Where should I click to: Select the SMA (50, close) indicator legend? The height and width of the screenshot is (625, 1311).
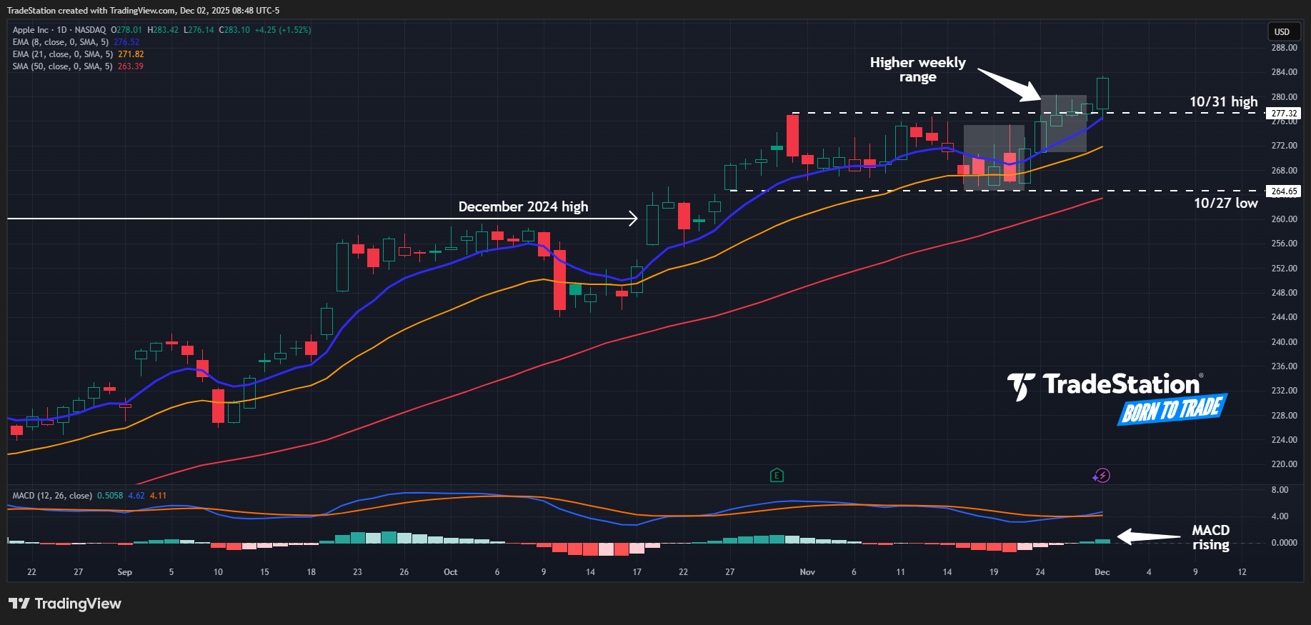pyautogui.click(x=62, y=66)
